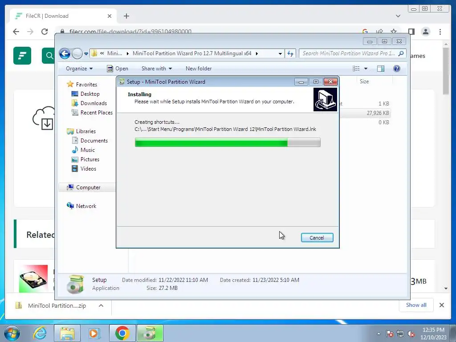Screen dimensions: 456x342
Task: Click Chrome's back button
Action: coord(16,32)
